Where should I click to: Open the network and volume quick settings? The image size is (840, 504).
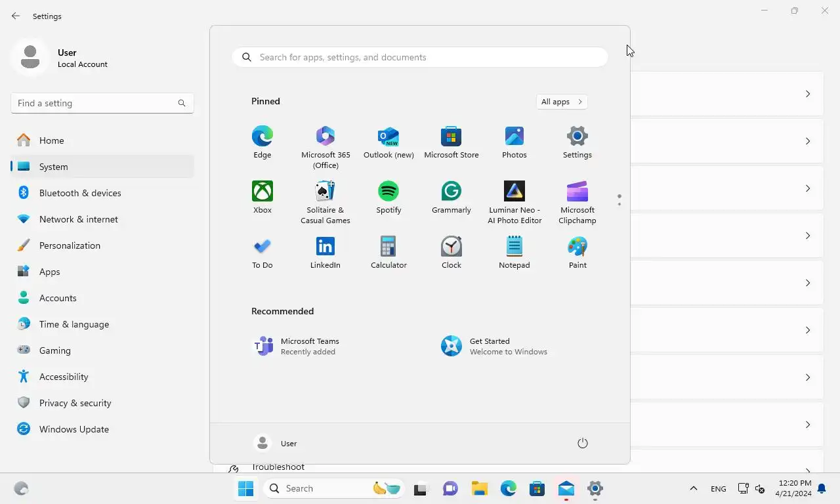(x=751, y=488)
